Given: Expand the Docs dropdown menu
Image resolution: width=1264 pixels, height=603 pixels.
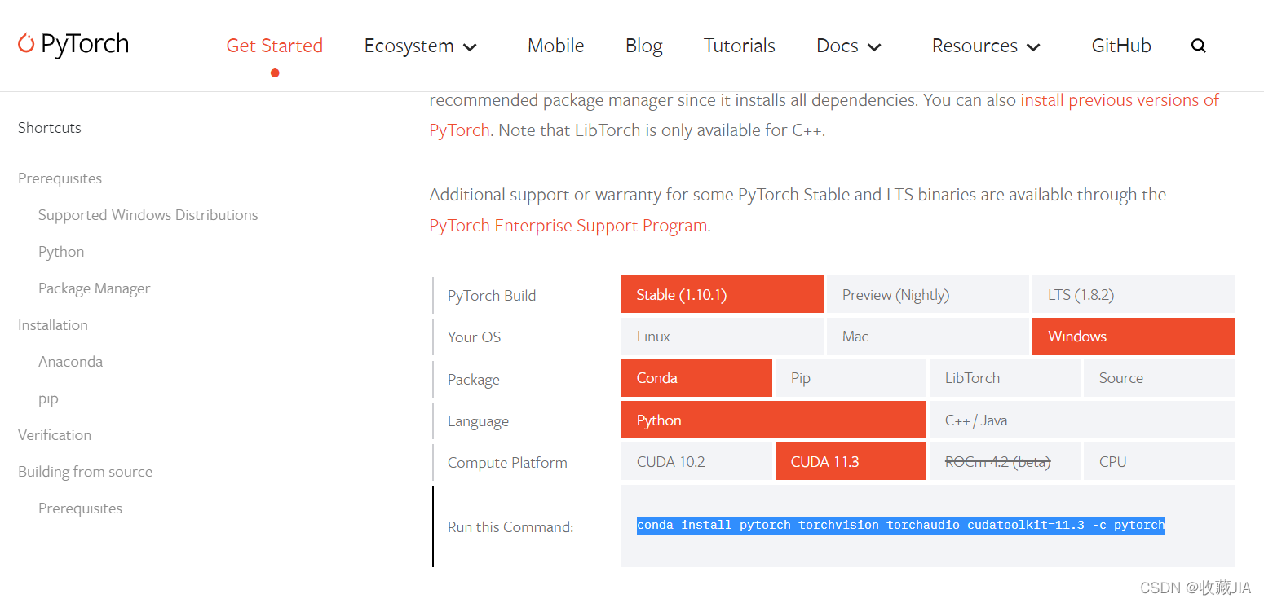Looking at the screenshot, I should [x=849, y=46].
